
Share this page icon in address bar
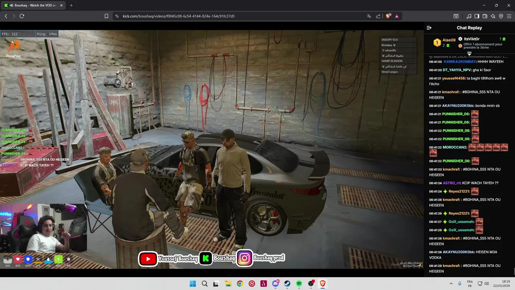378,16
